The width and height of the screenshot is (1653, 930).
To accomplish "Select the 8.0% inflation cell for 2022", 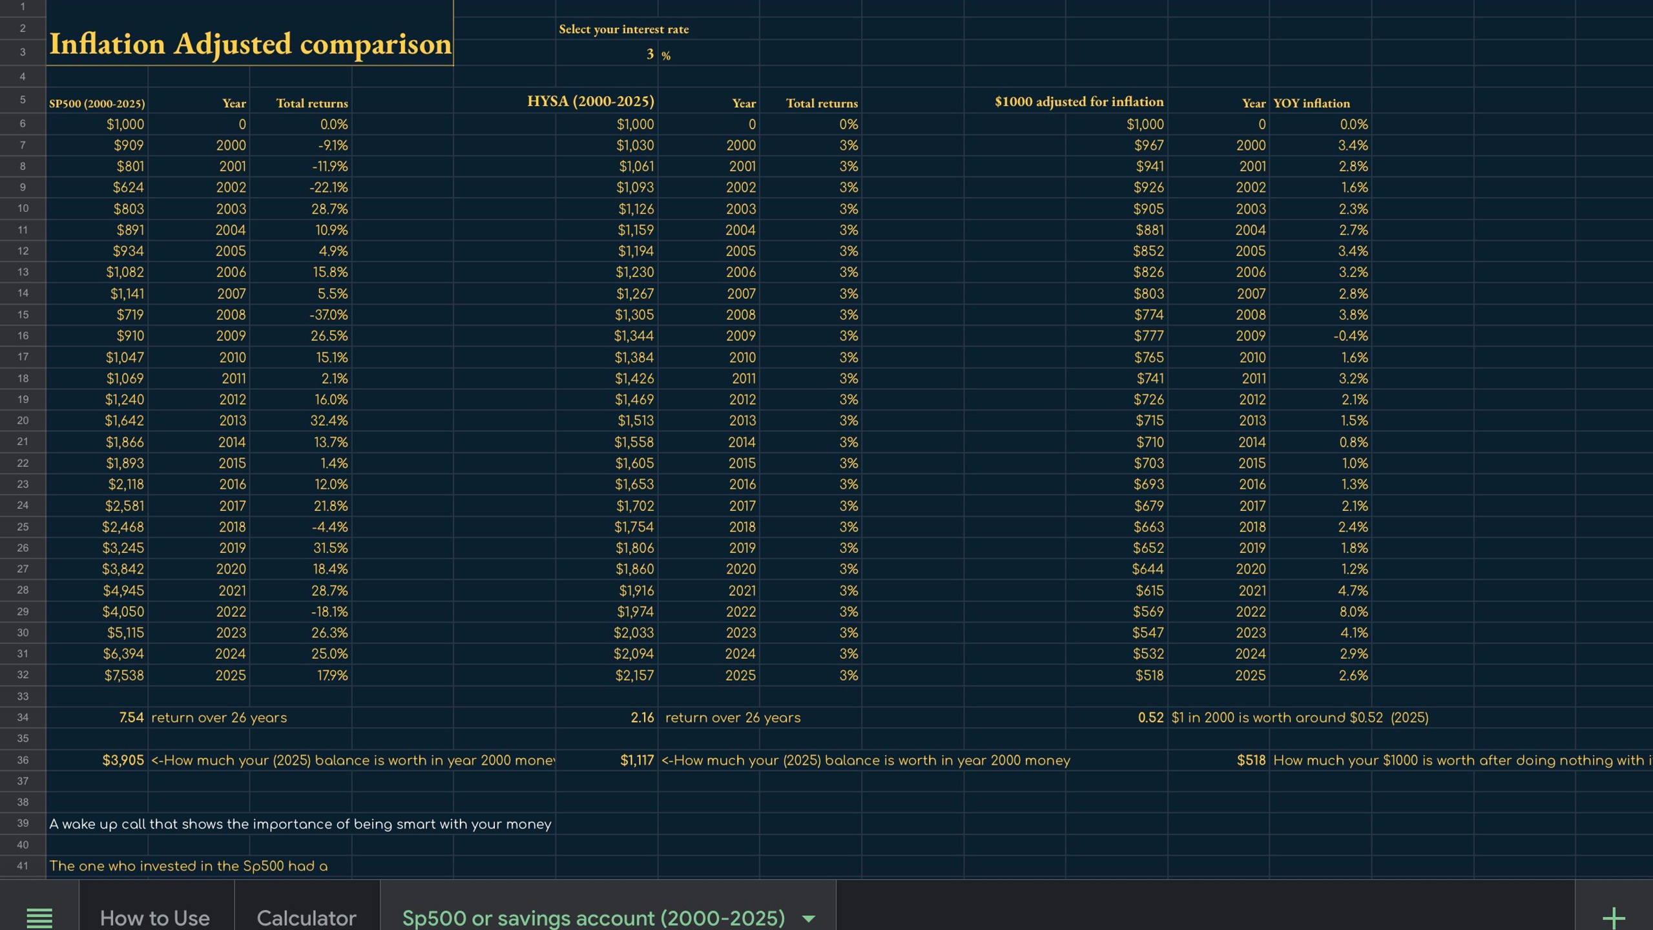I will [1320, 612].
